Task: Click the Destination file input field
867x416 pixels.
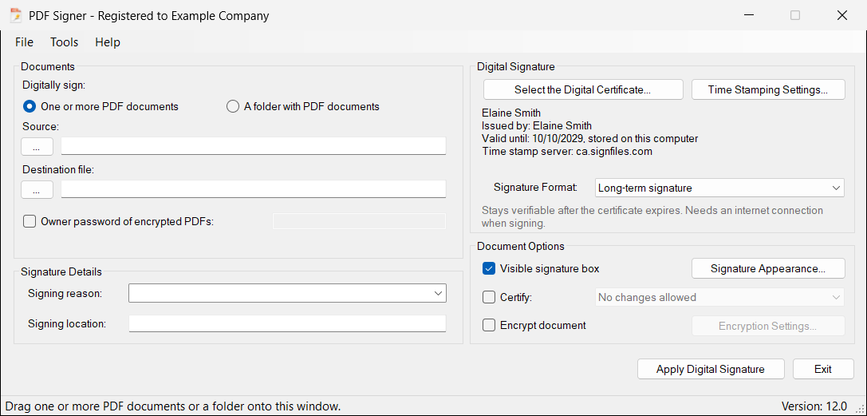Action: point(254,189)
